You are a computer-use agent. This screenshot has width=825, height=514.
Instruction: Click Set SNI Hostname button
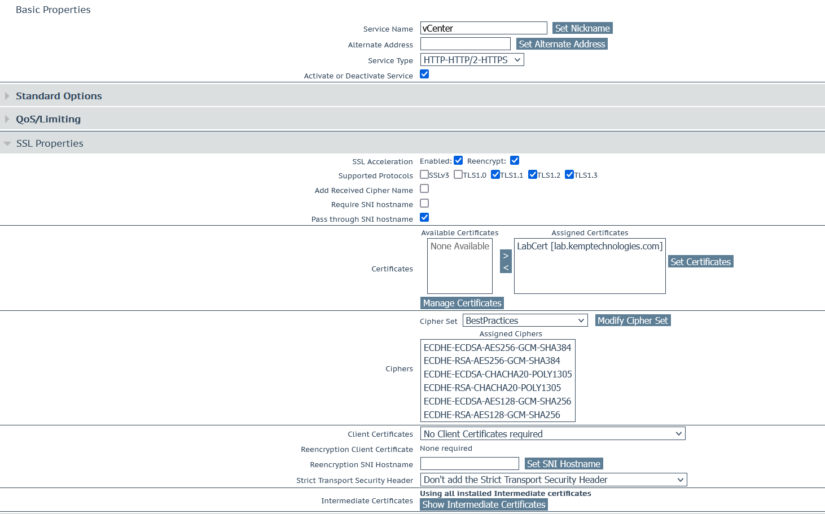coord(564,464)
